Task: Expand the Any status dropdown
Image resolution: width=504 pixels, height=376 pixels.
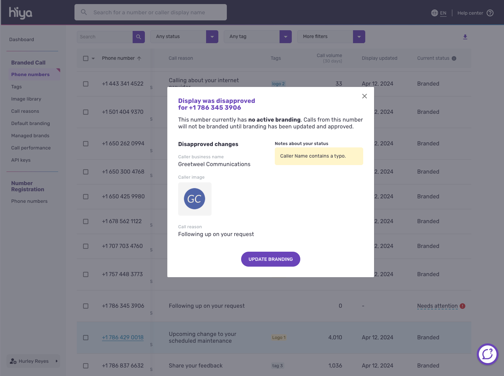Action: pyautogui.click(x=212, y=37)
